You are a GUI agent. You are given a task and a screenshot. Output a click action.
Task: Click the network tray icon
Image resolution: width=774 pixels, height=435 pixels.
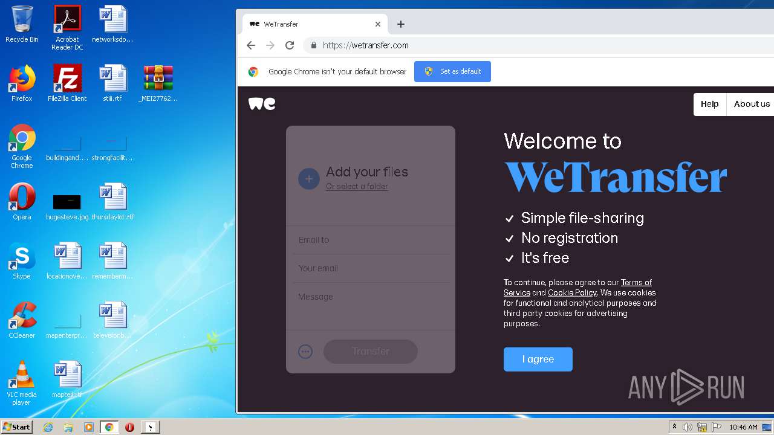(702, 427)
